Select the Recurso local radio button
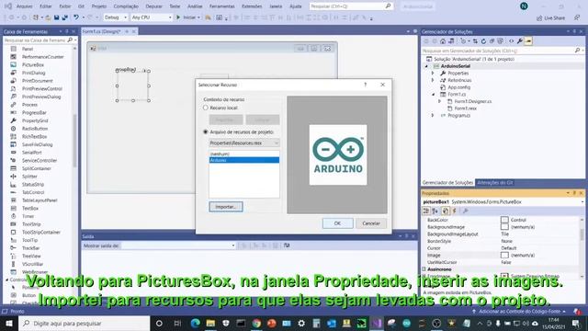 coord(206,108)
